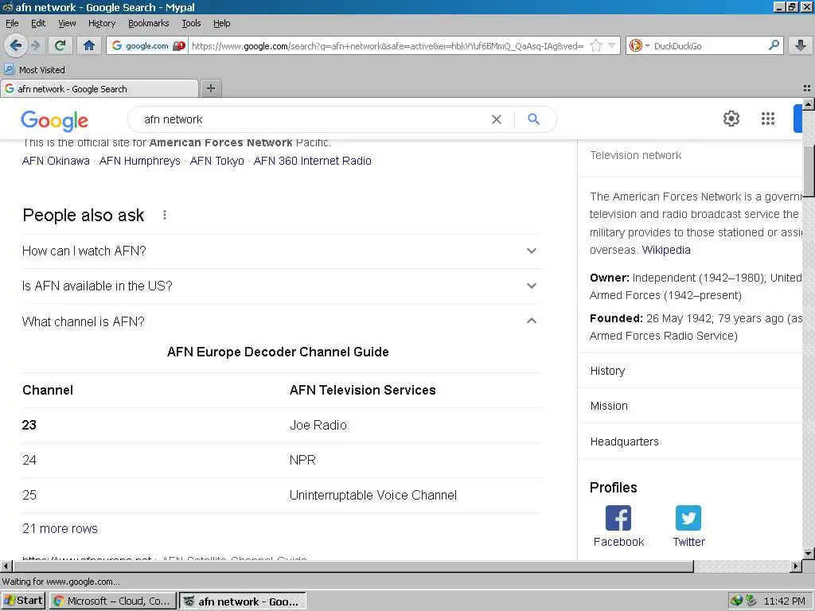Screen dimensions: 815x611
Task: Click the Joe Radio table cell
Action: click(318, 425)
